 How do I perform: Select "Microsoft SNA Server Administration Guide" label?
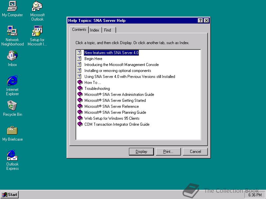click(119, 95)
